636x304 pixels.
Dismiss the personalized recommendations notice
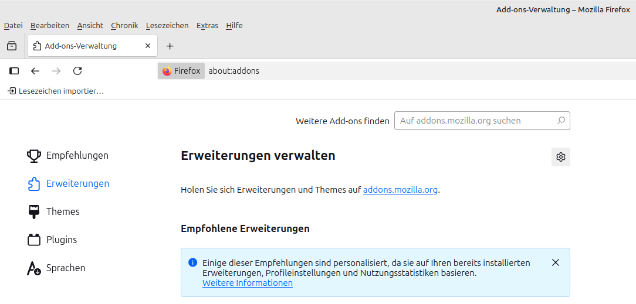coord(556,262)
